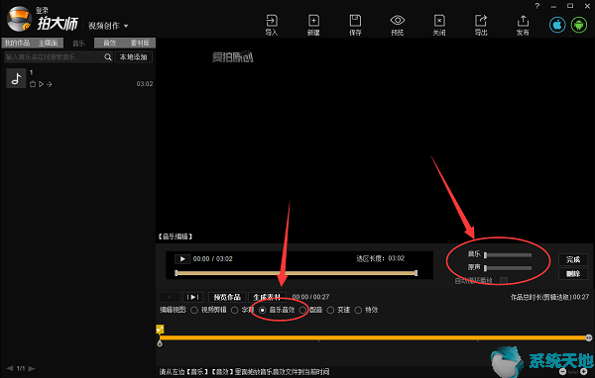Click the 音乐 music volume slider
The width and height of the screenshot is (595, 378).
click(508, 255)
